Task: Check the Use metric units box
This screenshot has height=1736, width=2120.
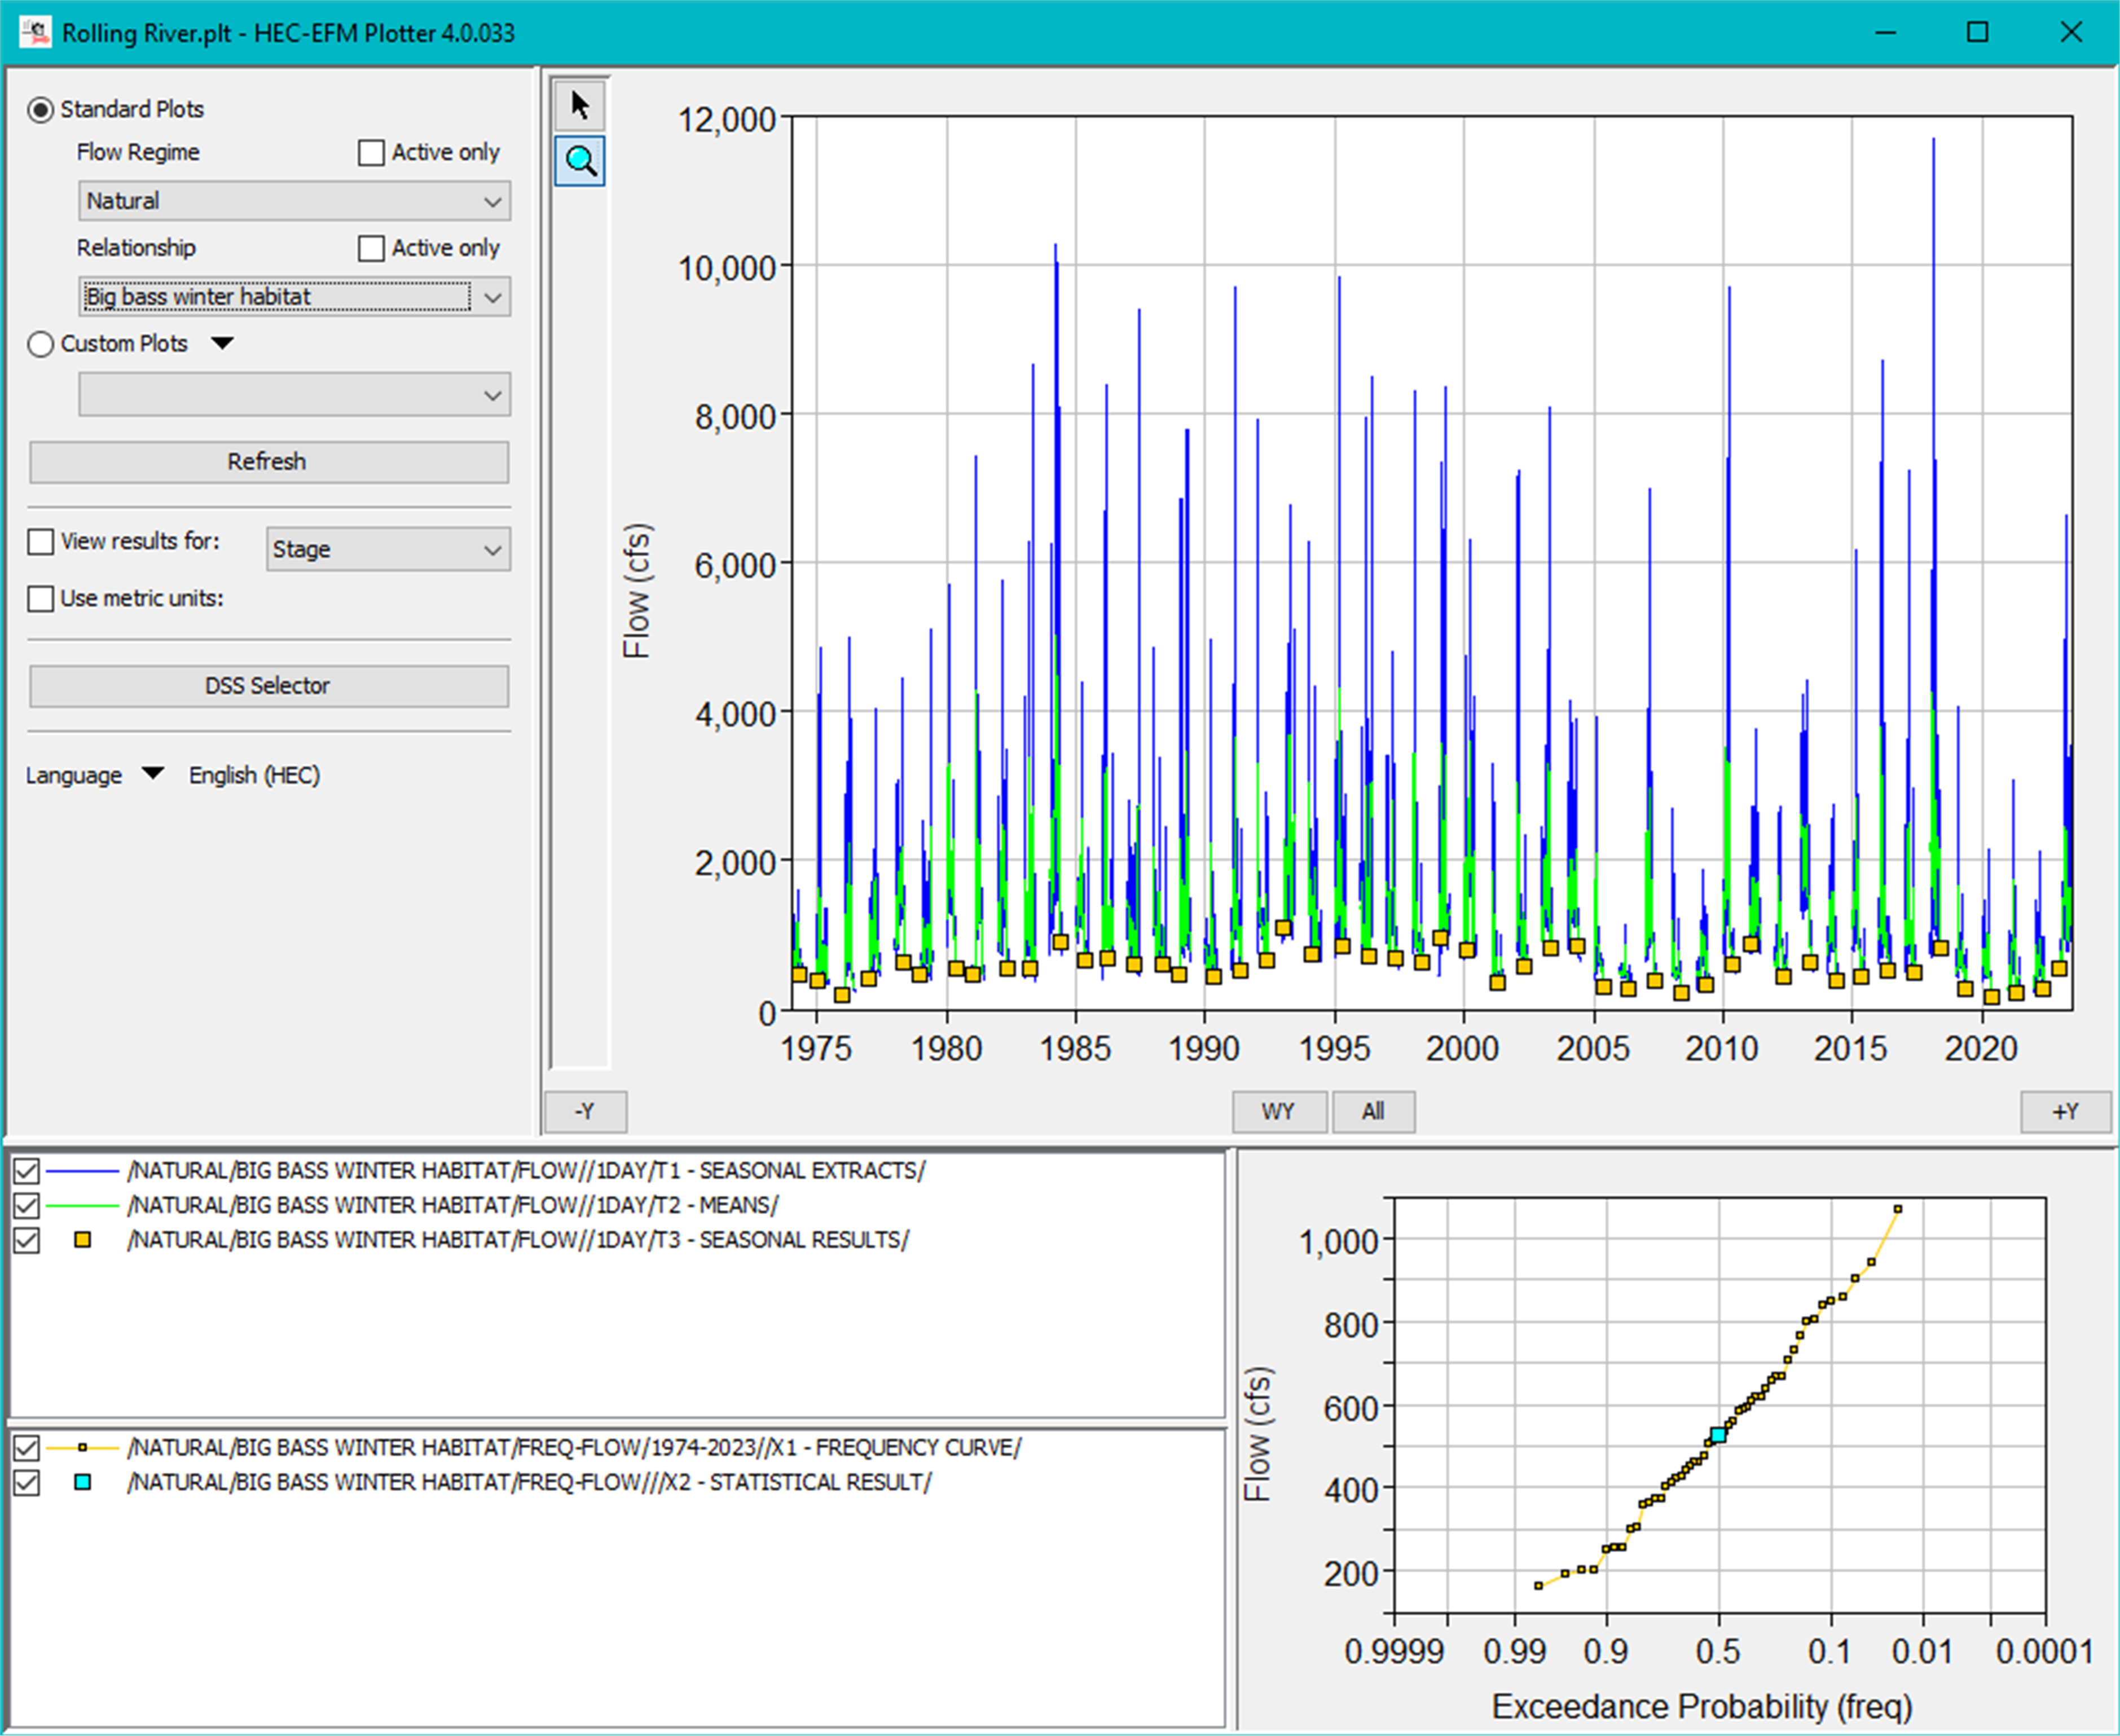Action: pyautogui.click(x=41, y=598)
